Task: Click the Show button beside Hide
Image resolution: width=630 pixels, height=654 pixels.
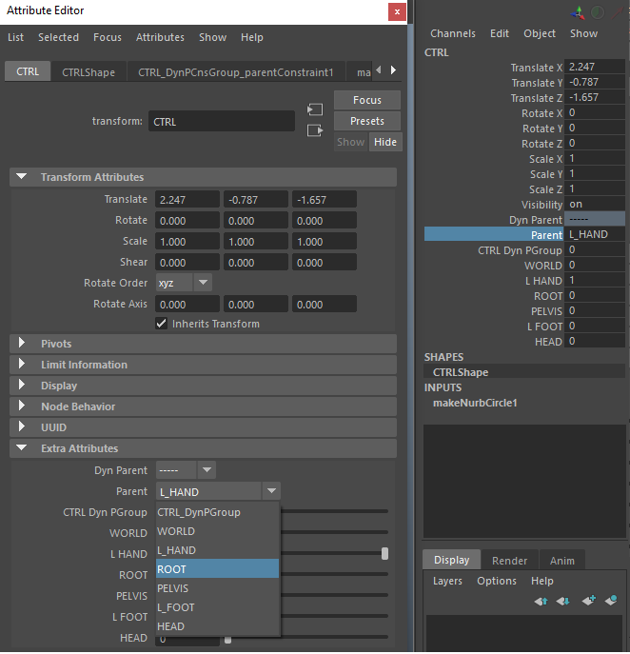Action: coord(350,142)
